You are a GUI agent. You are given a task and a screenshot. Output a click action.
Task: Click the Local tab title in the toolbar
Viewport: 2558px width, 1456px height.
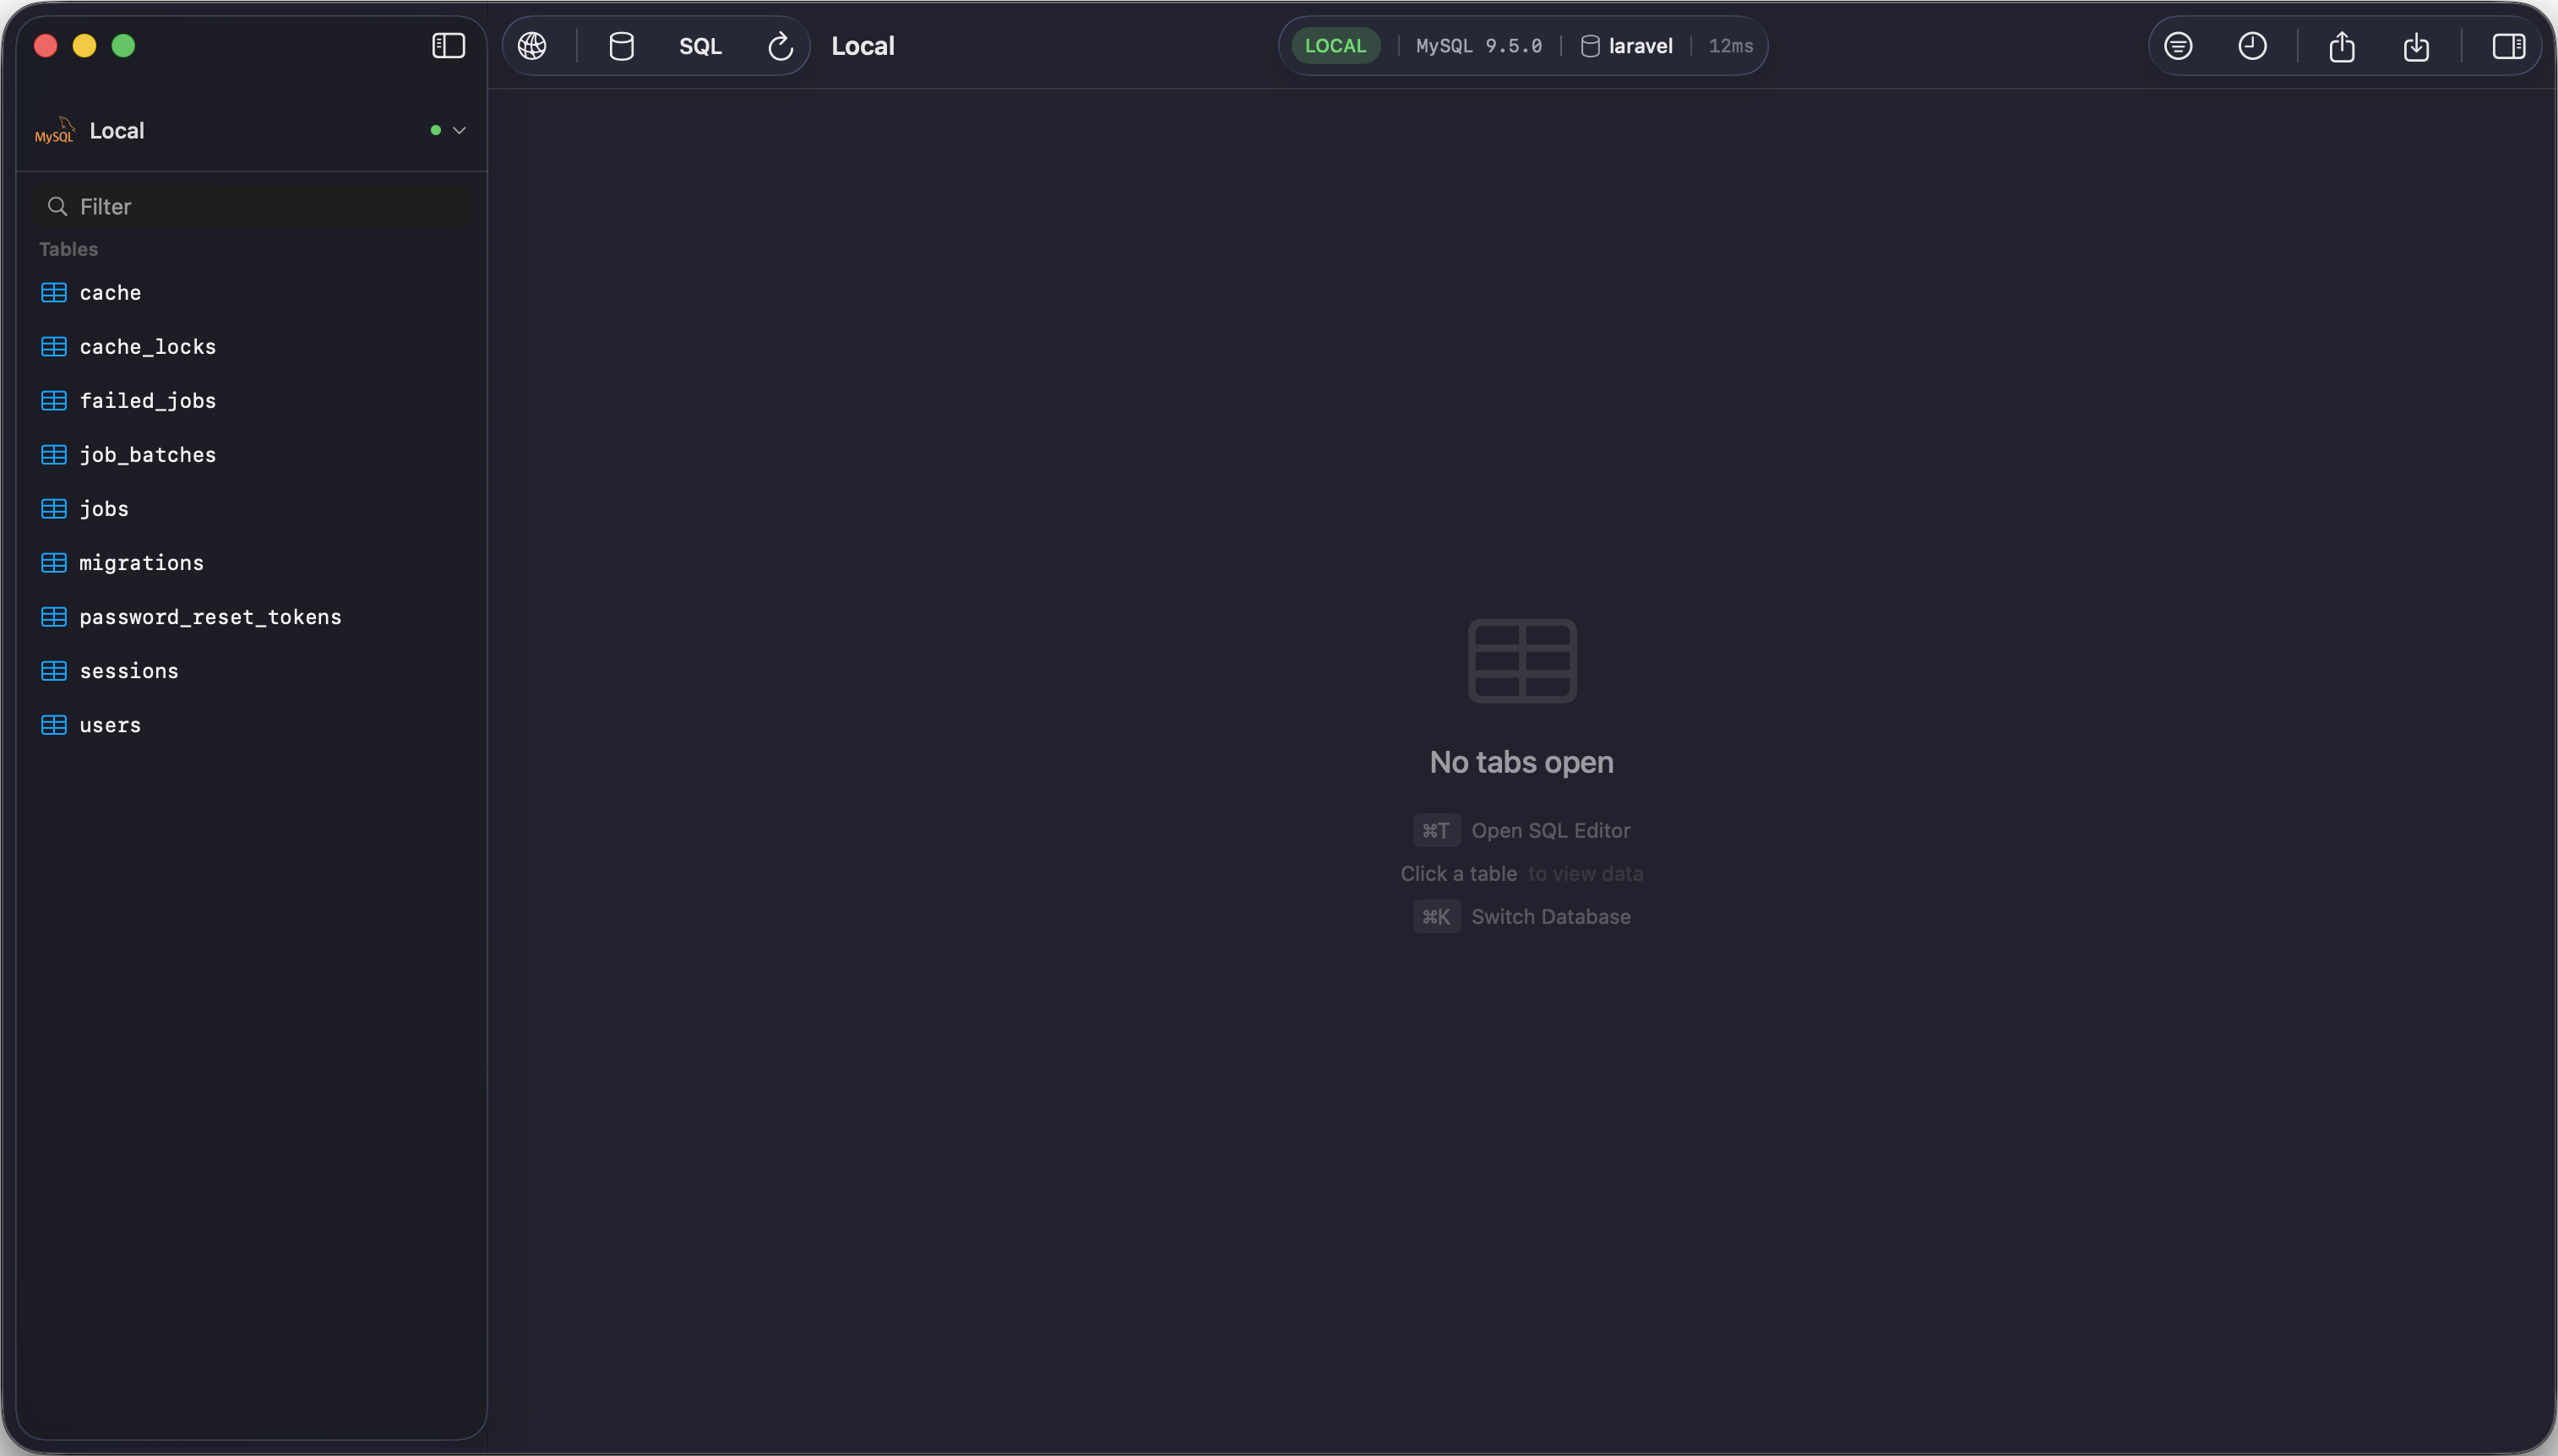click(x=862, y=45)
